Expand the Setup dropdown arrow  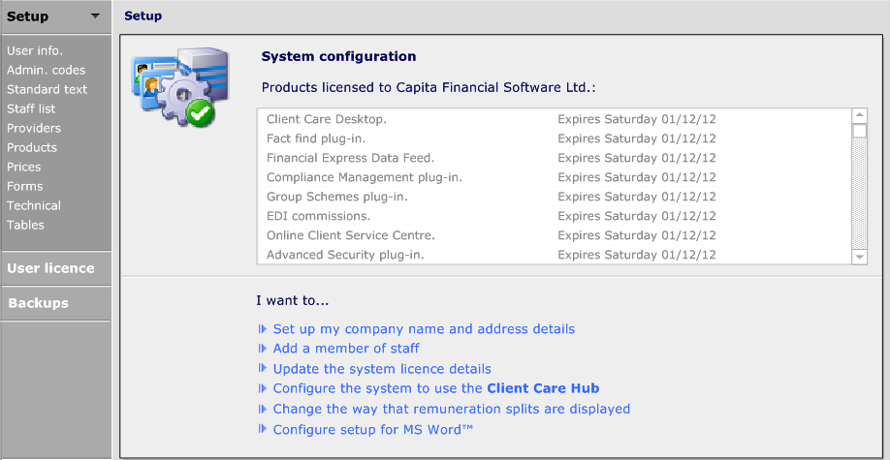94,16
